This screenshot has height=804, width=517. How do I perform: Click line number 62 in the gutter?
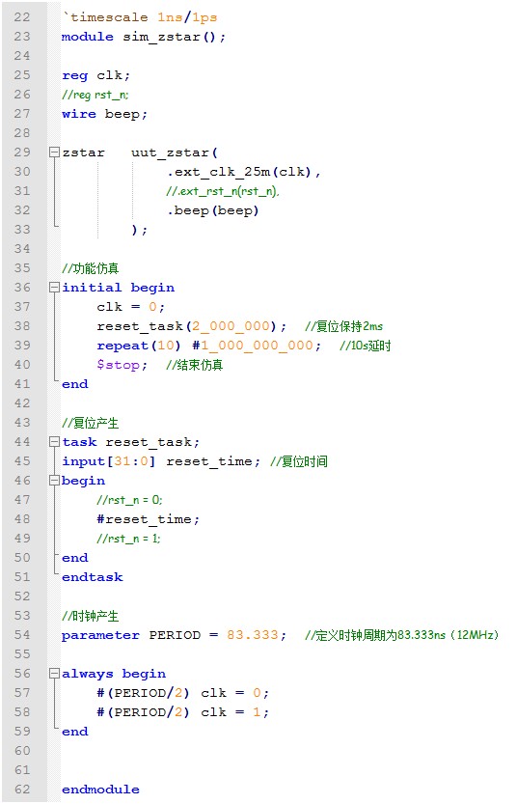(22, 790)
